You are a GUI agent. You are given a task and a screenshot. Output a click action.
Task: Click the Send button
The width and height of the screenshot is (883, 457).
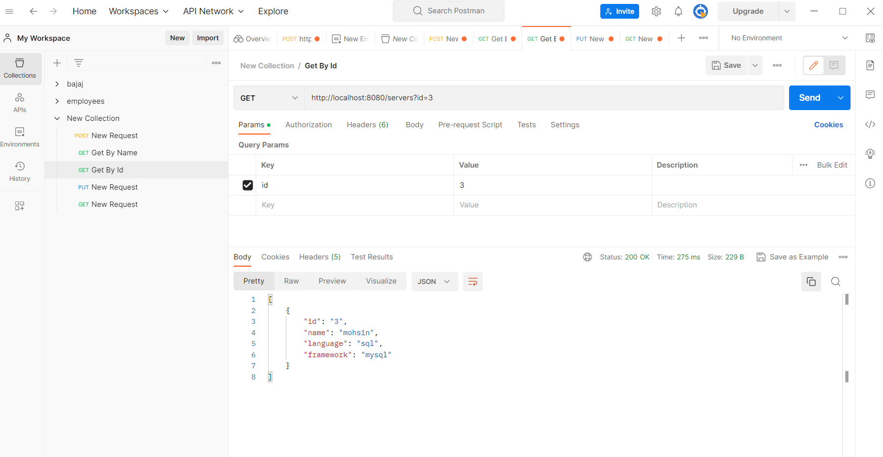click(809, 97)
